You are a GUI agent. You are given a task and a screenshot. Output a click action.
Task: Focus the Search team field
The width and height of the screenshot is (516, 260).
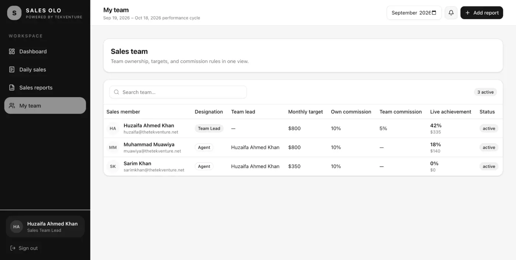(178, 92)
